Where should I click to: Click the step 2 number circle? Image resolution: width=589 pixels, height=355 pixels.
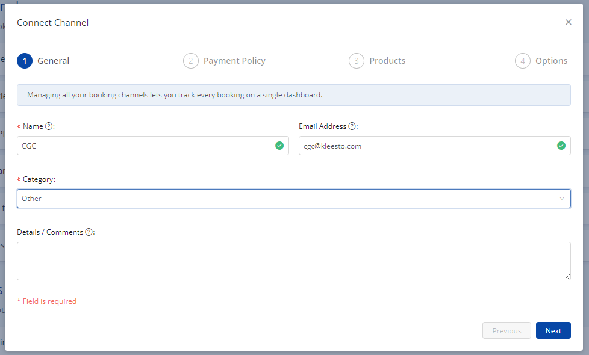(x=191, y=61)
